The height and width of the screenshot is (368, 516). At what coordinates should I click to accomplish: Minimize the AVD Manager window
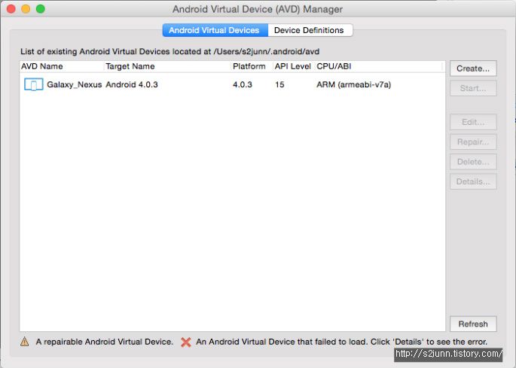(x=26, y=9)
